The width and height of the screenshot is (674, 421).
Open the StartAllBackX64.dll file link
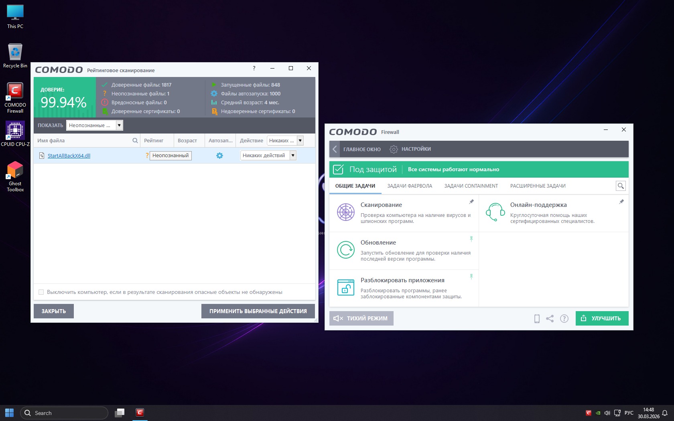(x=69, y=156)
